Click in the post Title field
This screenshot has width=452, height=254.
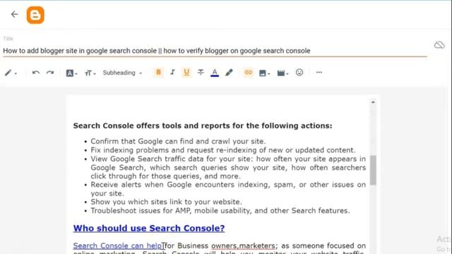(x=215, y=51)
